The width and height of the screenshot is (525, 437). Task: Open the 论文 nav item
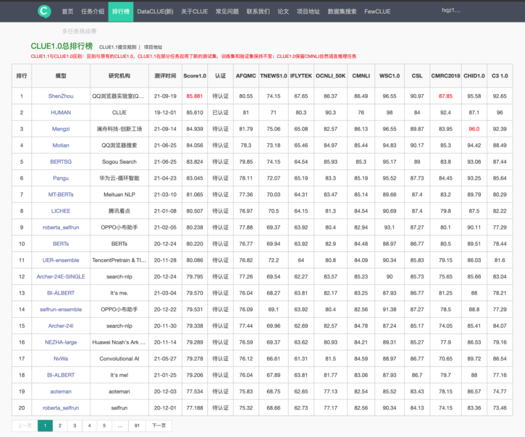point(283,12)
